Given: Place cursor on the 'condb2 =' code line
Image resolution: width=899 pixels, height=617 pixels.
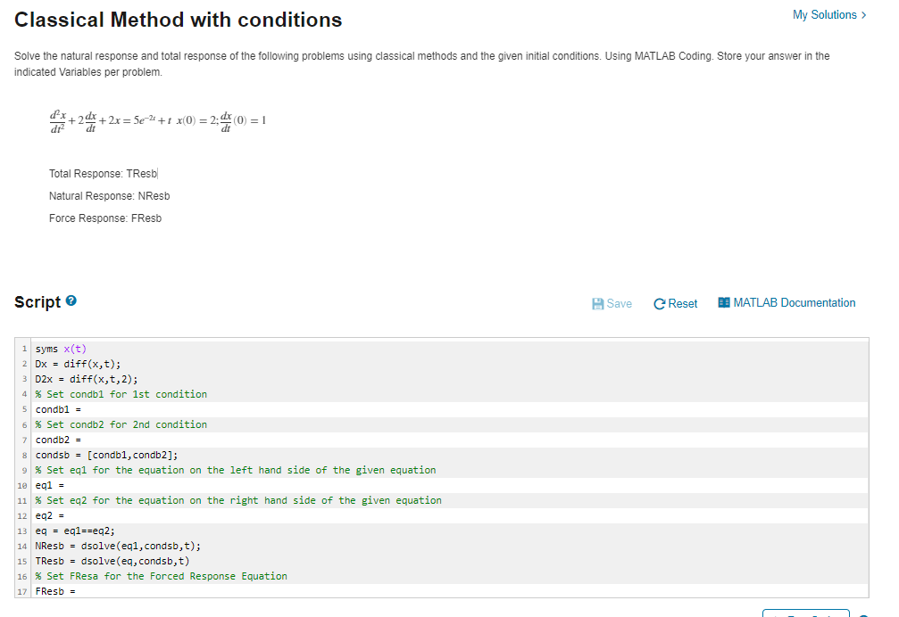Looking at the screenshot, I should click(x=450, y=440).
